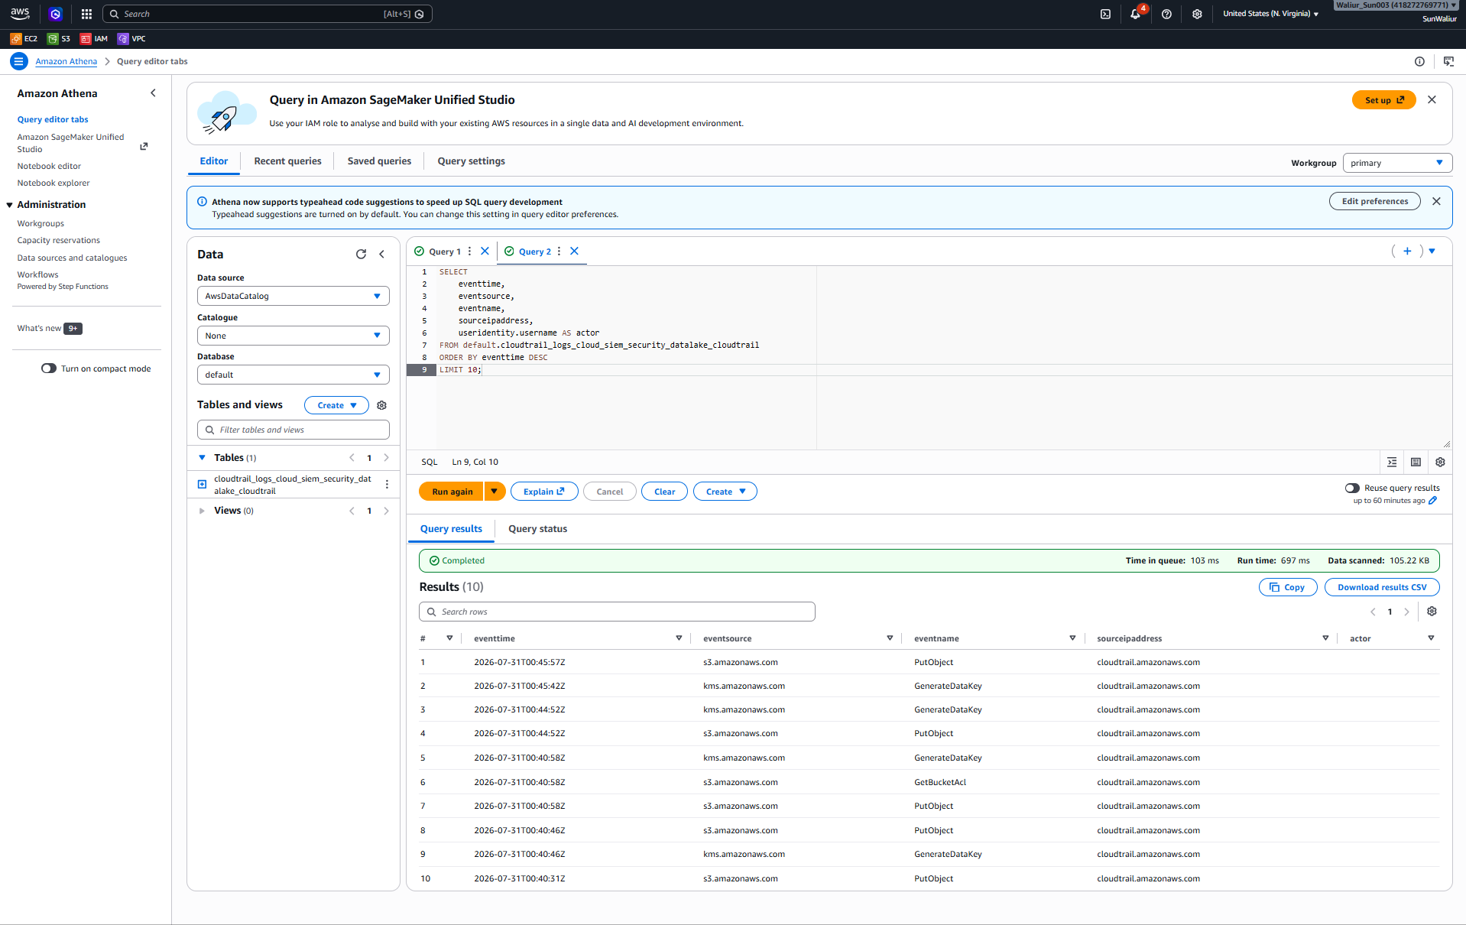This screenshot has height=925, width=1466.
Task: Collapse the Data panel
Action: pyautogui.click(x=381, y=254)
